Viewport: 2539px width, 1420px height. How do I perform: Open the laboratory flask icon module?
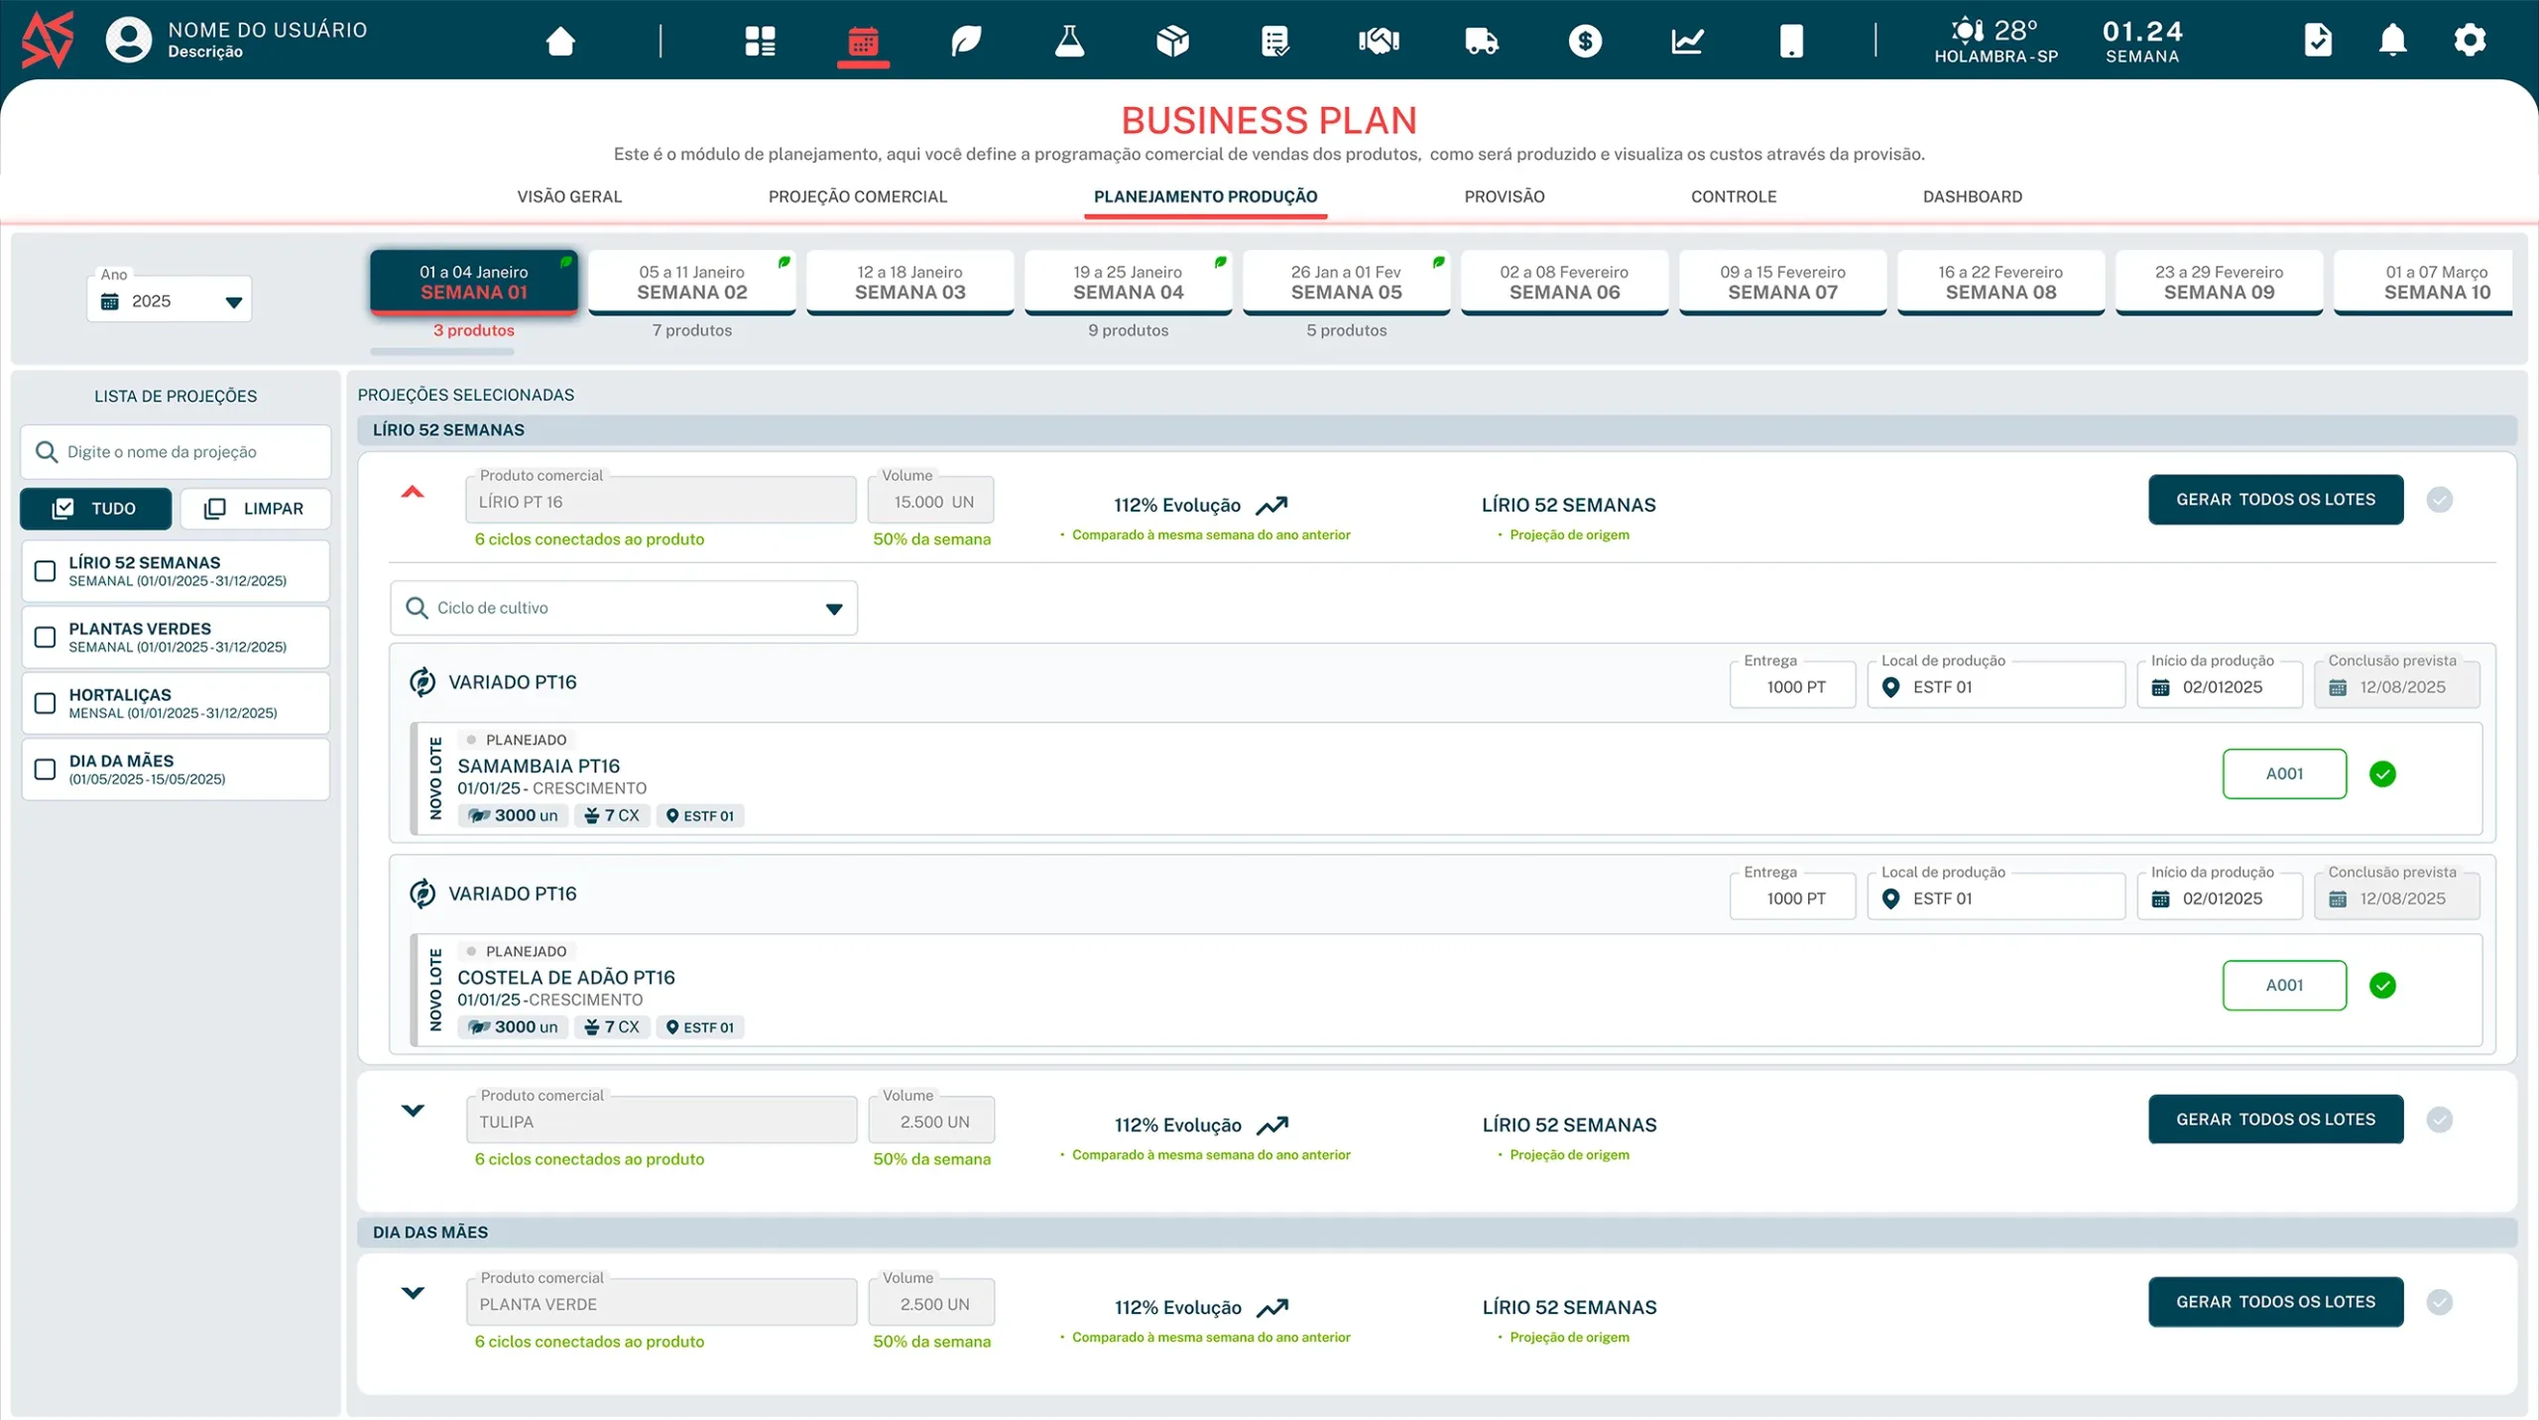tap(1069, 42)
